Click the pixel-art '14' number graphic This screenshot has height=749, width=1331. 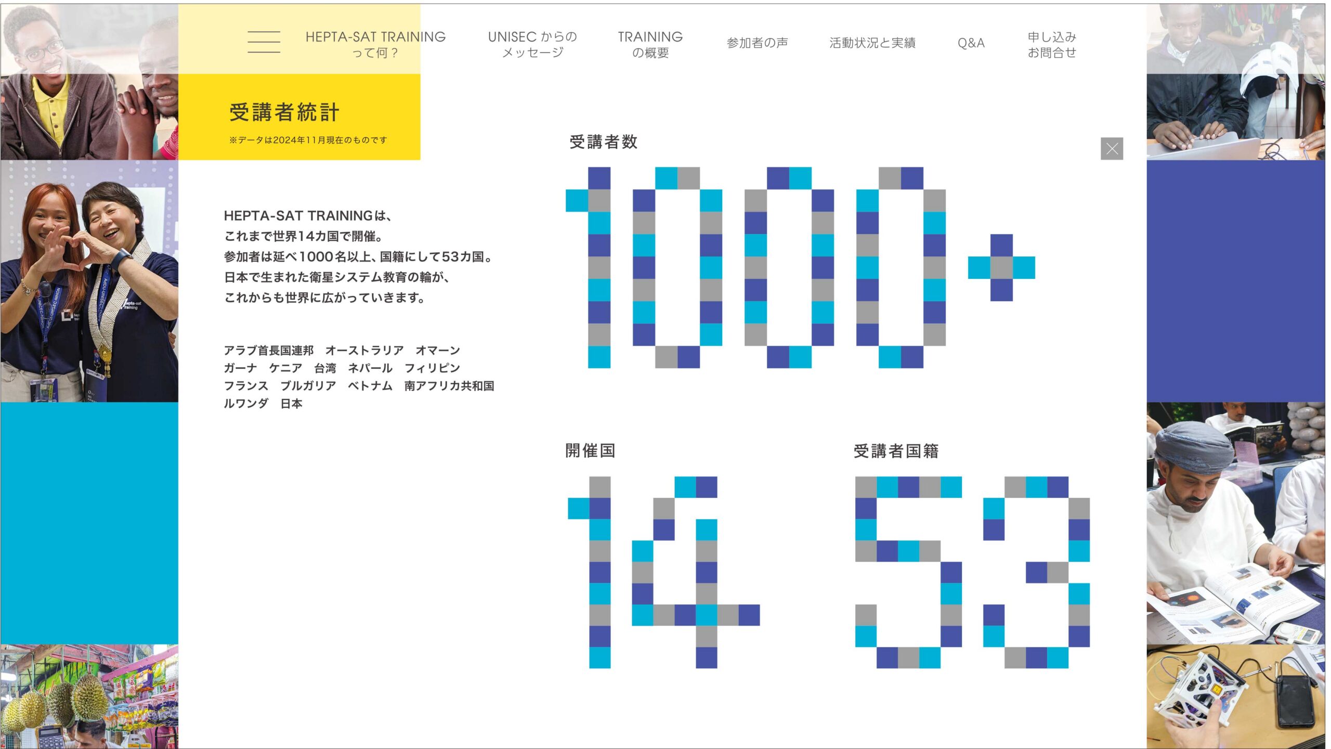[664, 572]
